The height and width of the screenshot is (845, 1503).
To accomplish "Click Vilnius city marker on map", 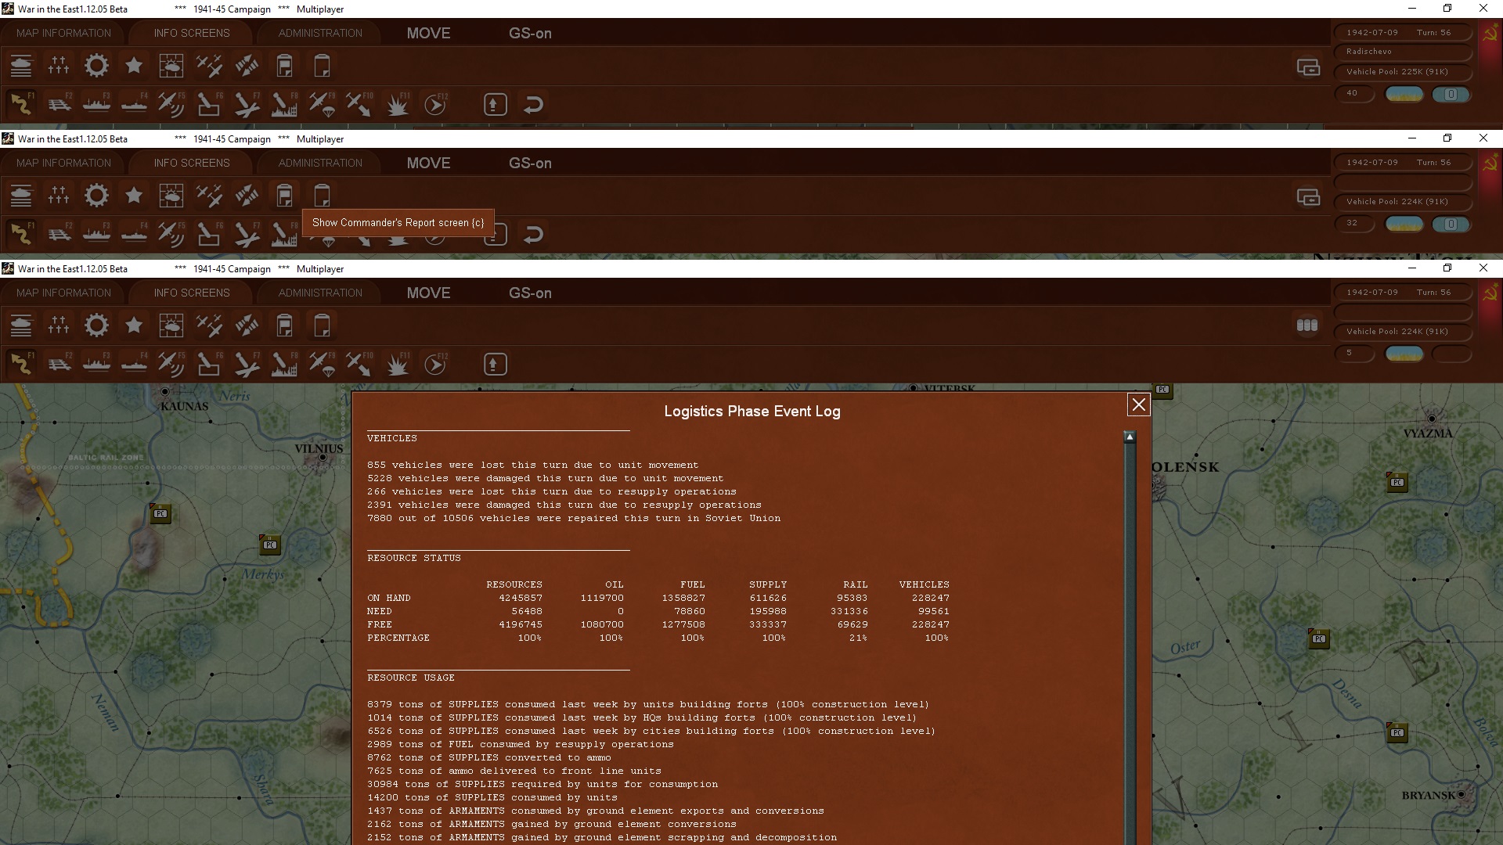I will click(323, 458).
